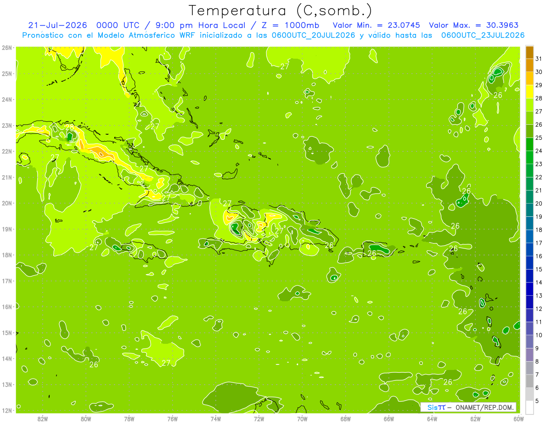Click the 17N latitude label

(7, 281)
